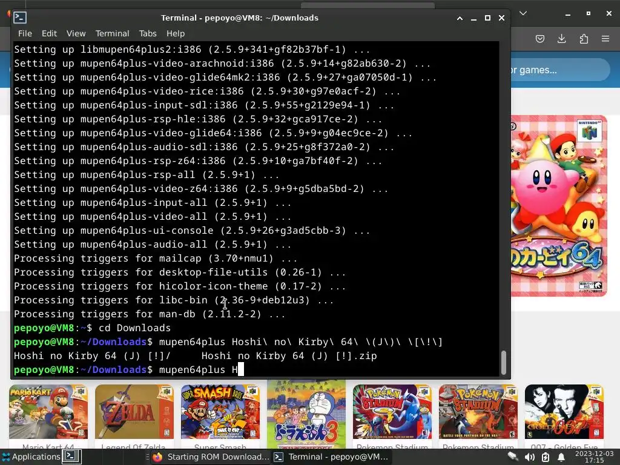Click the search games field in Firefox

pyautogui.click(x=559, y=70)
